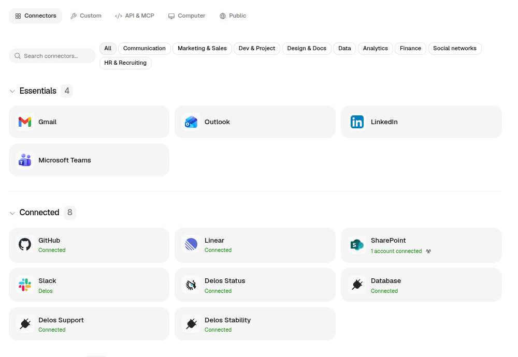Filter by Communication category
The height and width of the screenshot is (357, 518).
pyautogui.click(x=145, y=49)
